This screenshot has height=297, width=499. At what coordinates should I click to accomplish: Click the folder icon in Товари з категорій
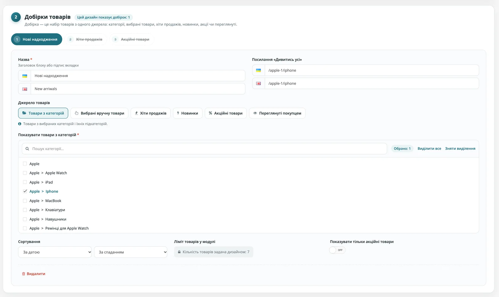point(24,113)
